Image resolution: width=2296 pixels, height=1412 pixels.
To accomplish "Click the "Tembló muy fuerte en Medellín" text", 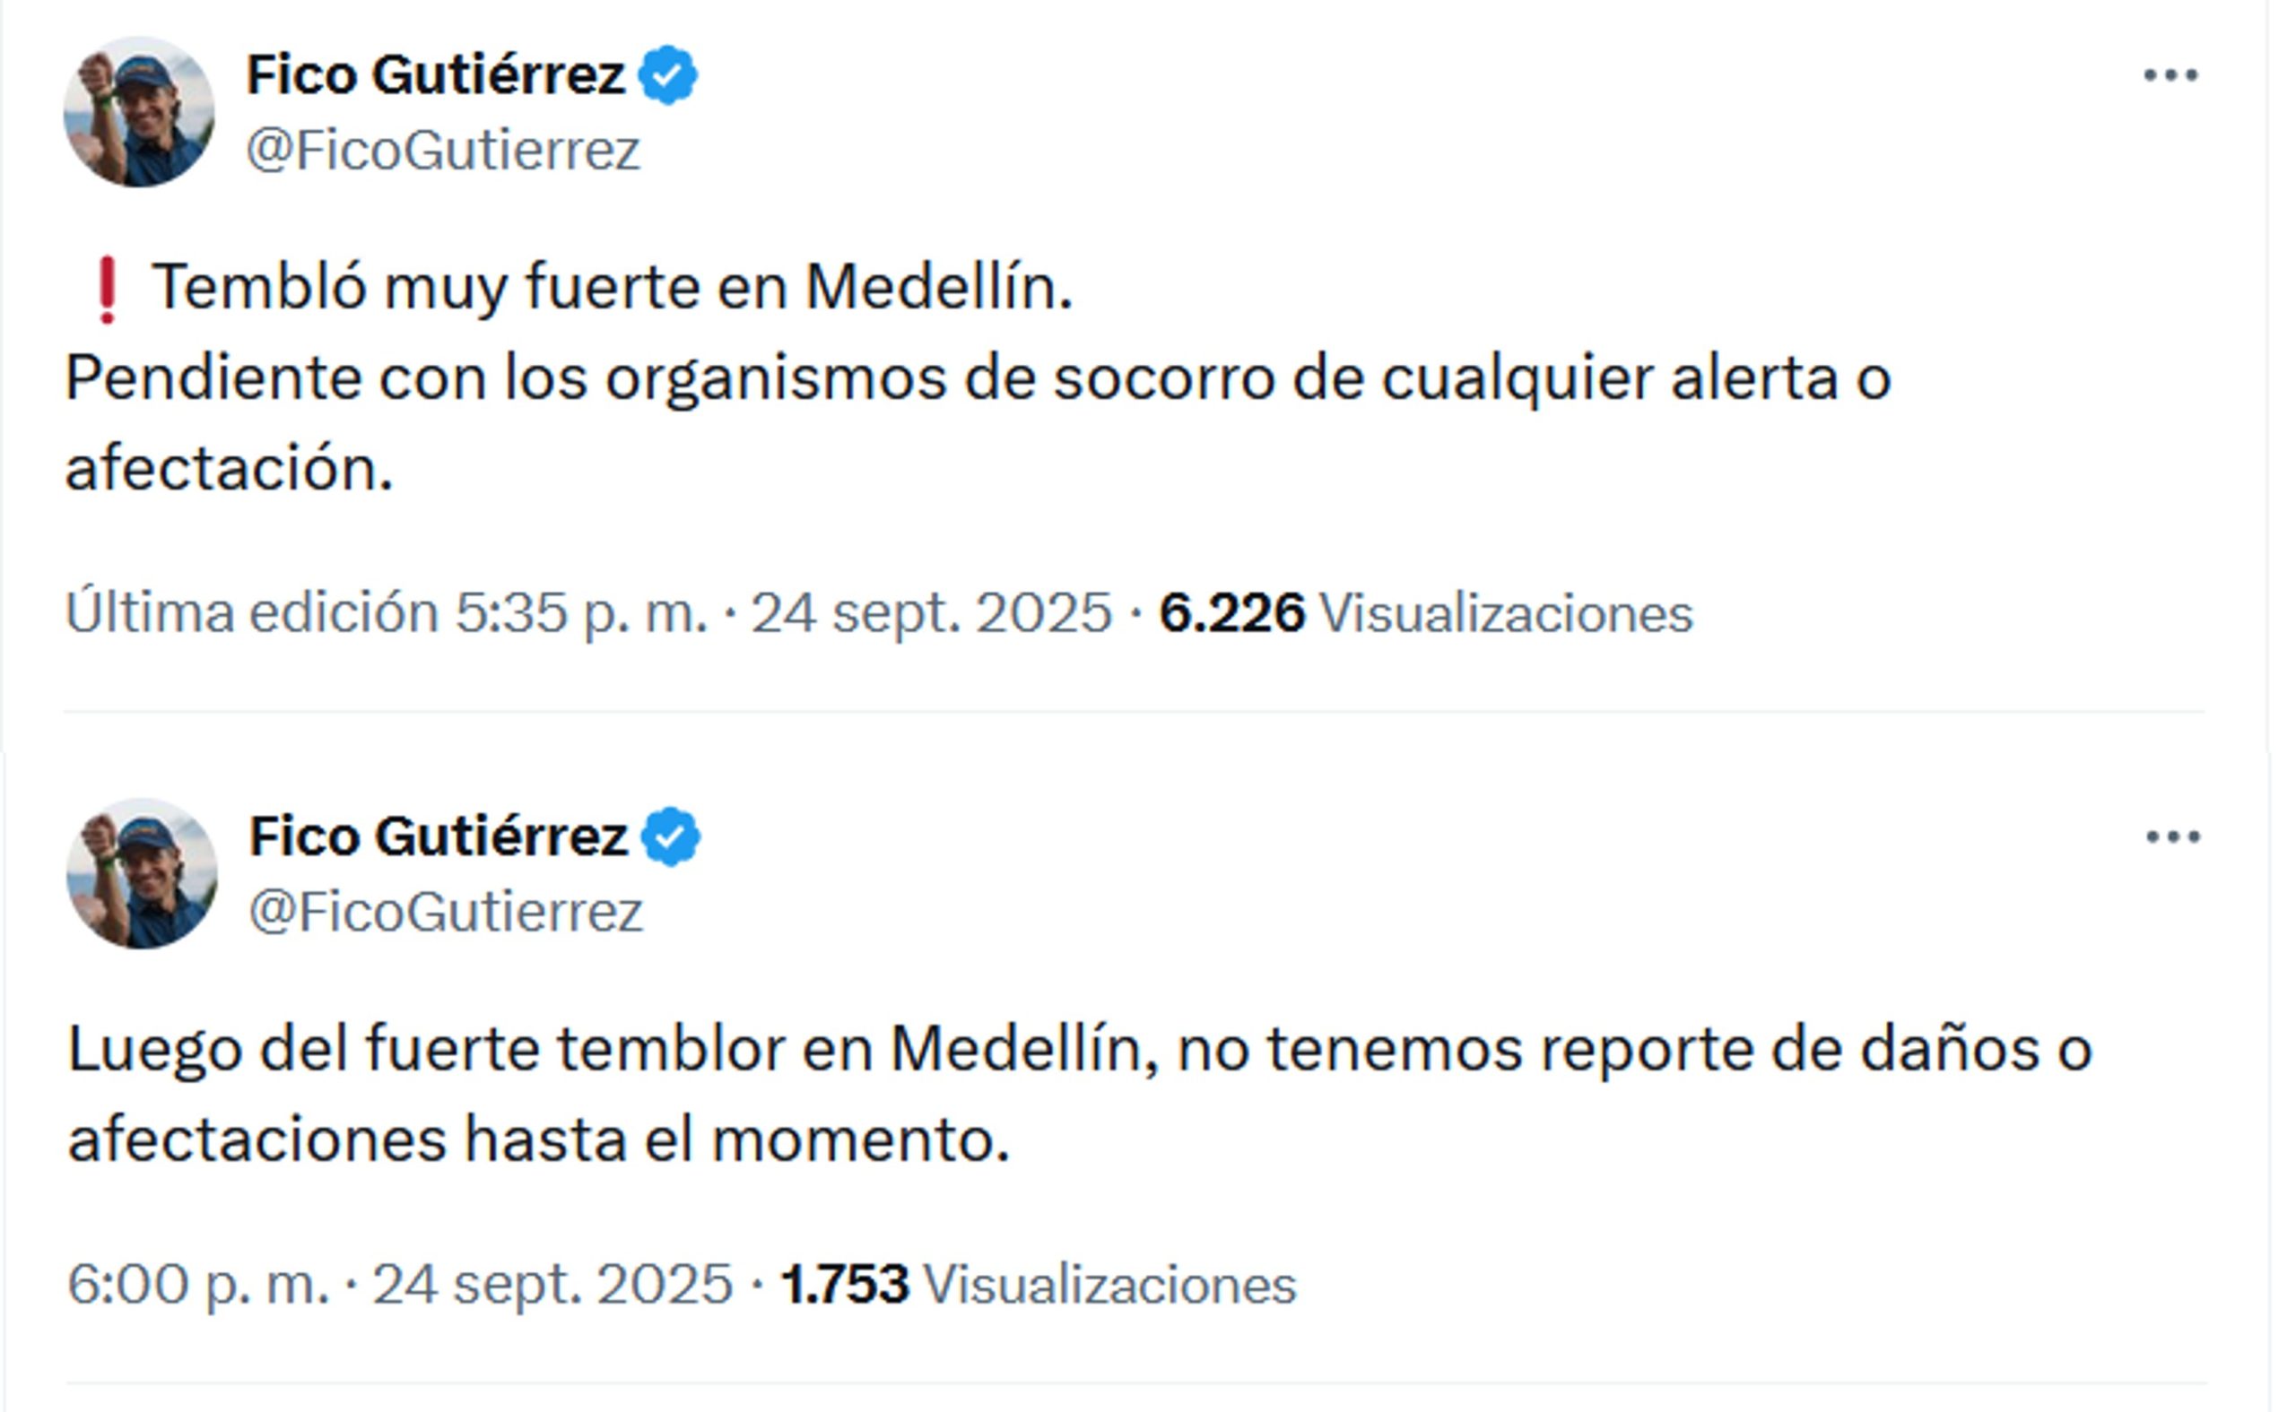I will [612, 287].
